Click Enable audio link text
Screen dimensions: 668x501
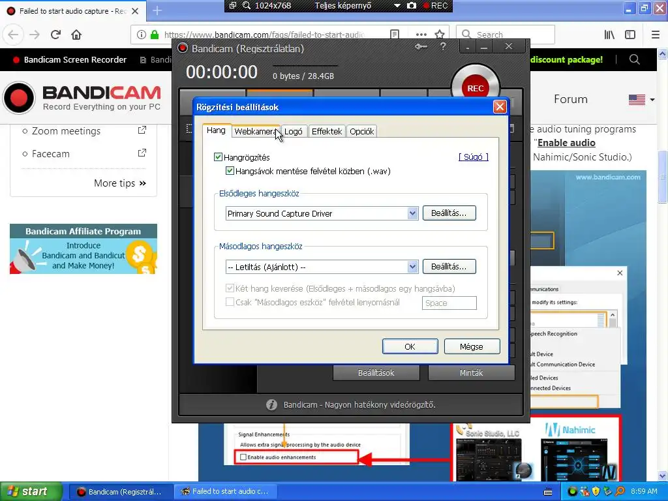566,143
